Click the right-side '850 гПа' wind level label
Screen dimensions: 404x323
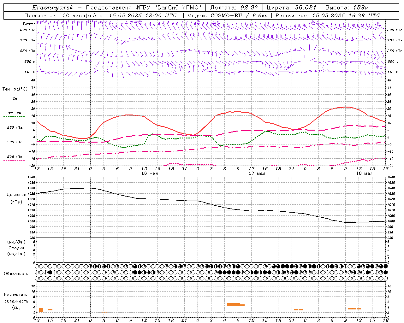(x=395, y=51)
